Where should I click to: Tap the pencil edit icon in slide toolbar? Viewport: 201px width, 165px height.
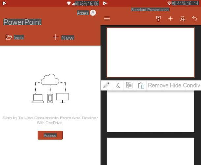tap(106, 85)
